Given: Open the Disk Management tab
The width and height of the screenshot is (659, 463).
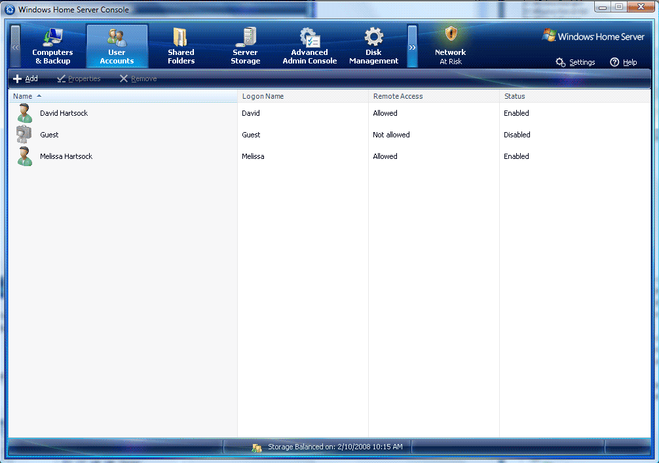Looking at the screenshot, I should click(x=373, y=46).
